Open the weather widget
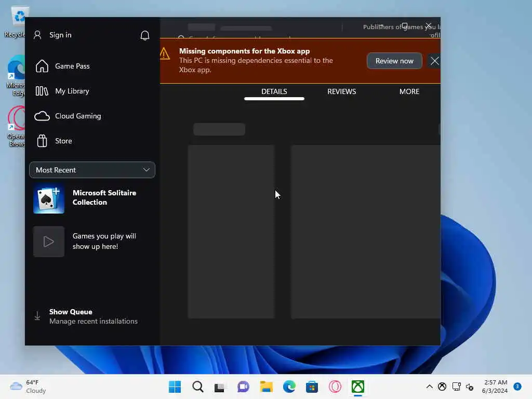The height and width of the screenshot is (399, 532). 28,387
